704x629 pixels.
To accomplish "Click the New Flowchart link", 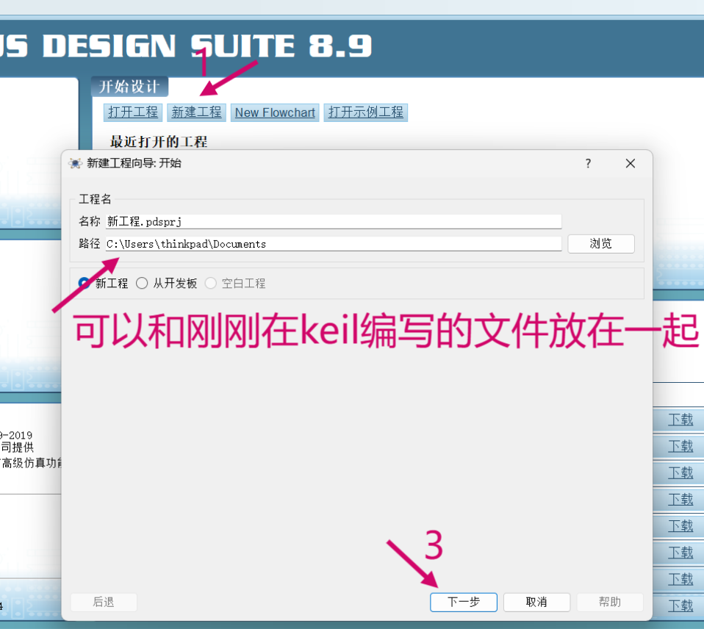I will [x=275, y=112].
